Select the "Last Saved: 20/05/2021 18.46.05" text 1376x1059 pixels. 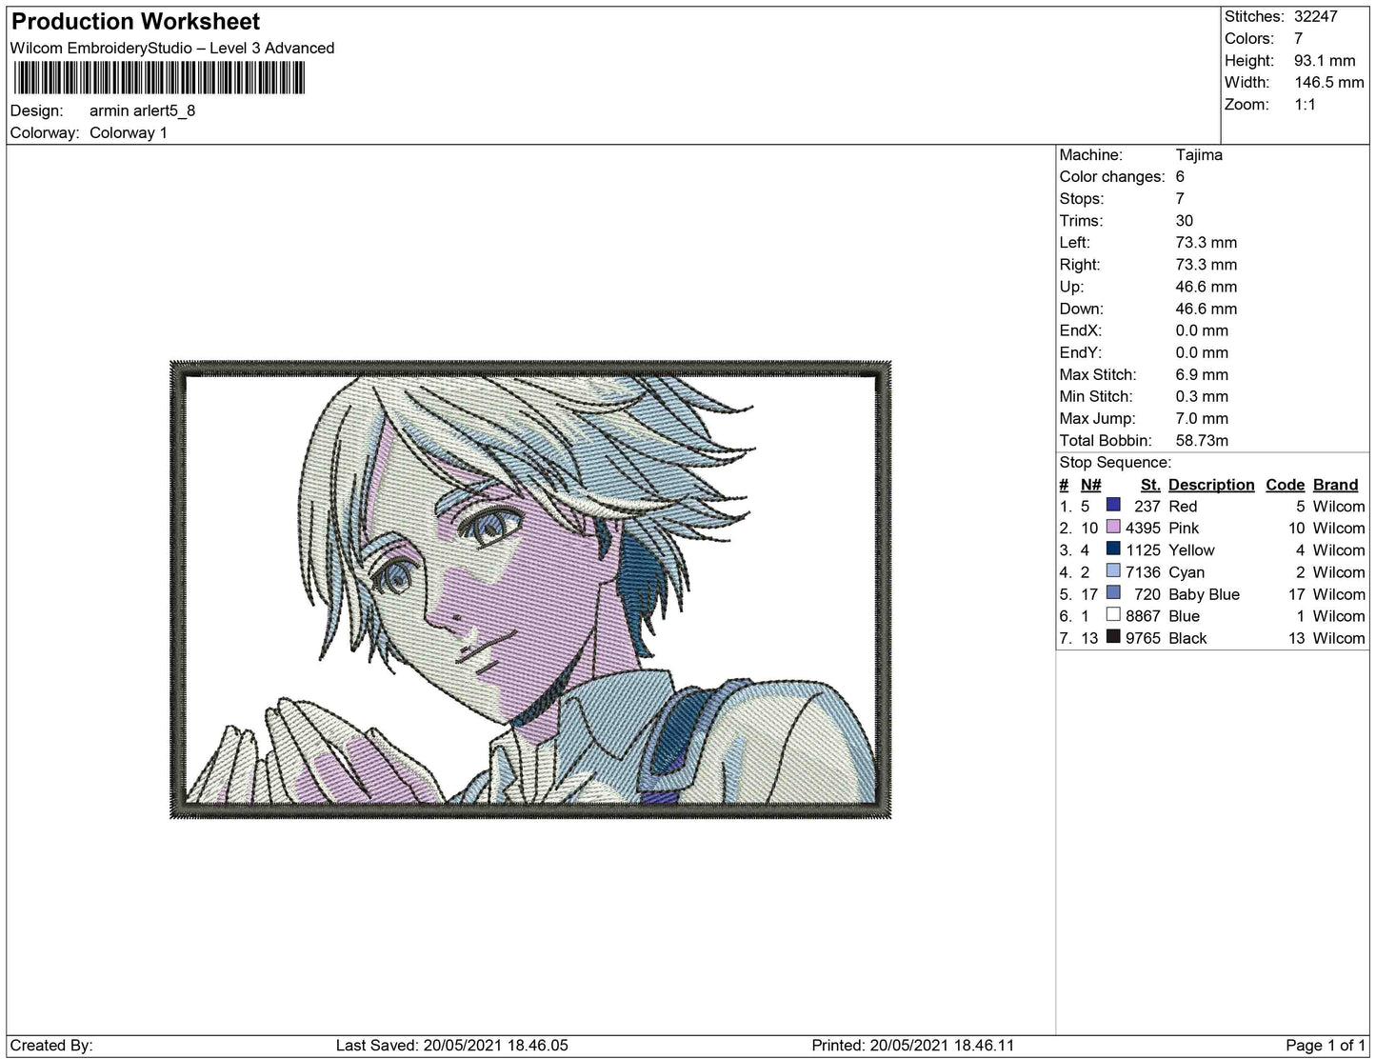coord(452,1045)
